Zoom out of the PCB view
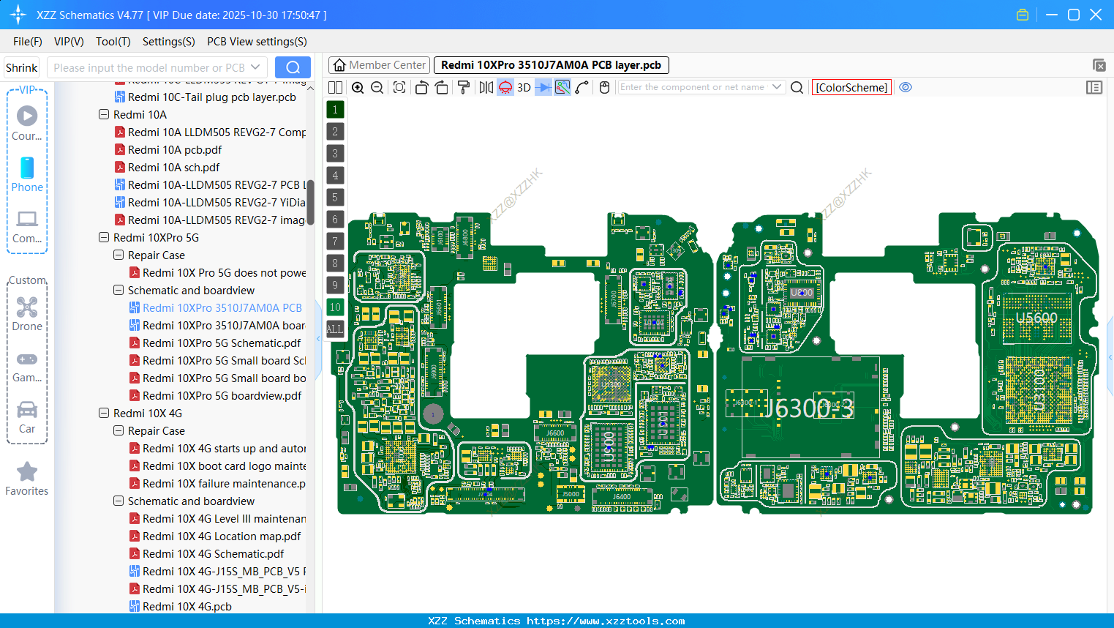 click(x=377, y=87)
